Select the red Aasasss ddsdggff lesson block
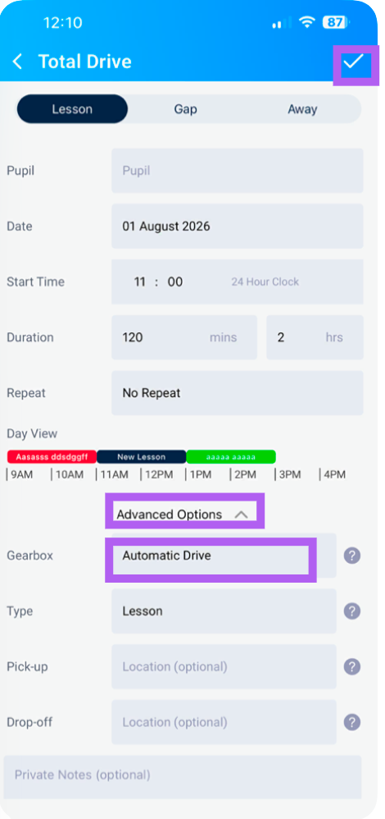Image resolution: width=385 pixels, height=819 pixels. [x=52, y=457]
